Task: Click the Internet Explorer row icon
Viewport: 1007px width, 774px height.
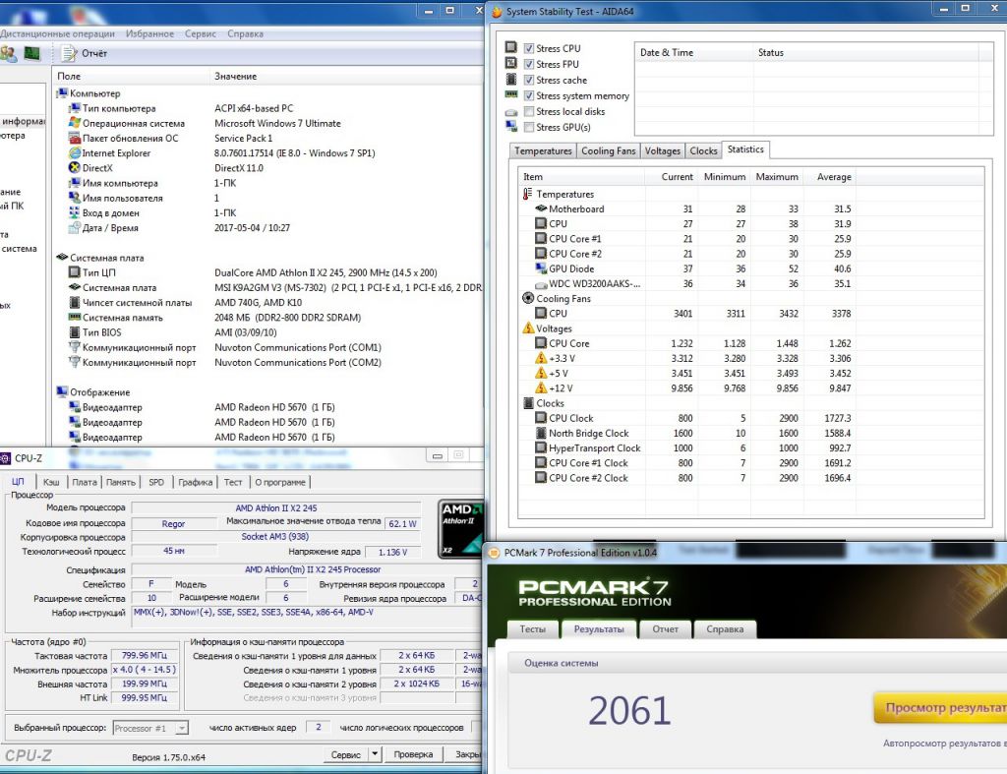Action: (x=75, y=152)
